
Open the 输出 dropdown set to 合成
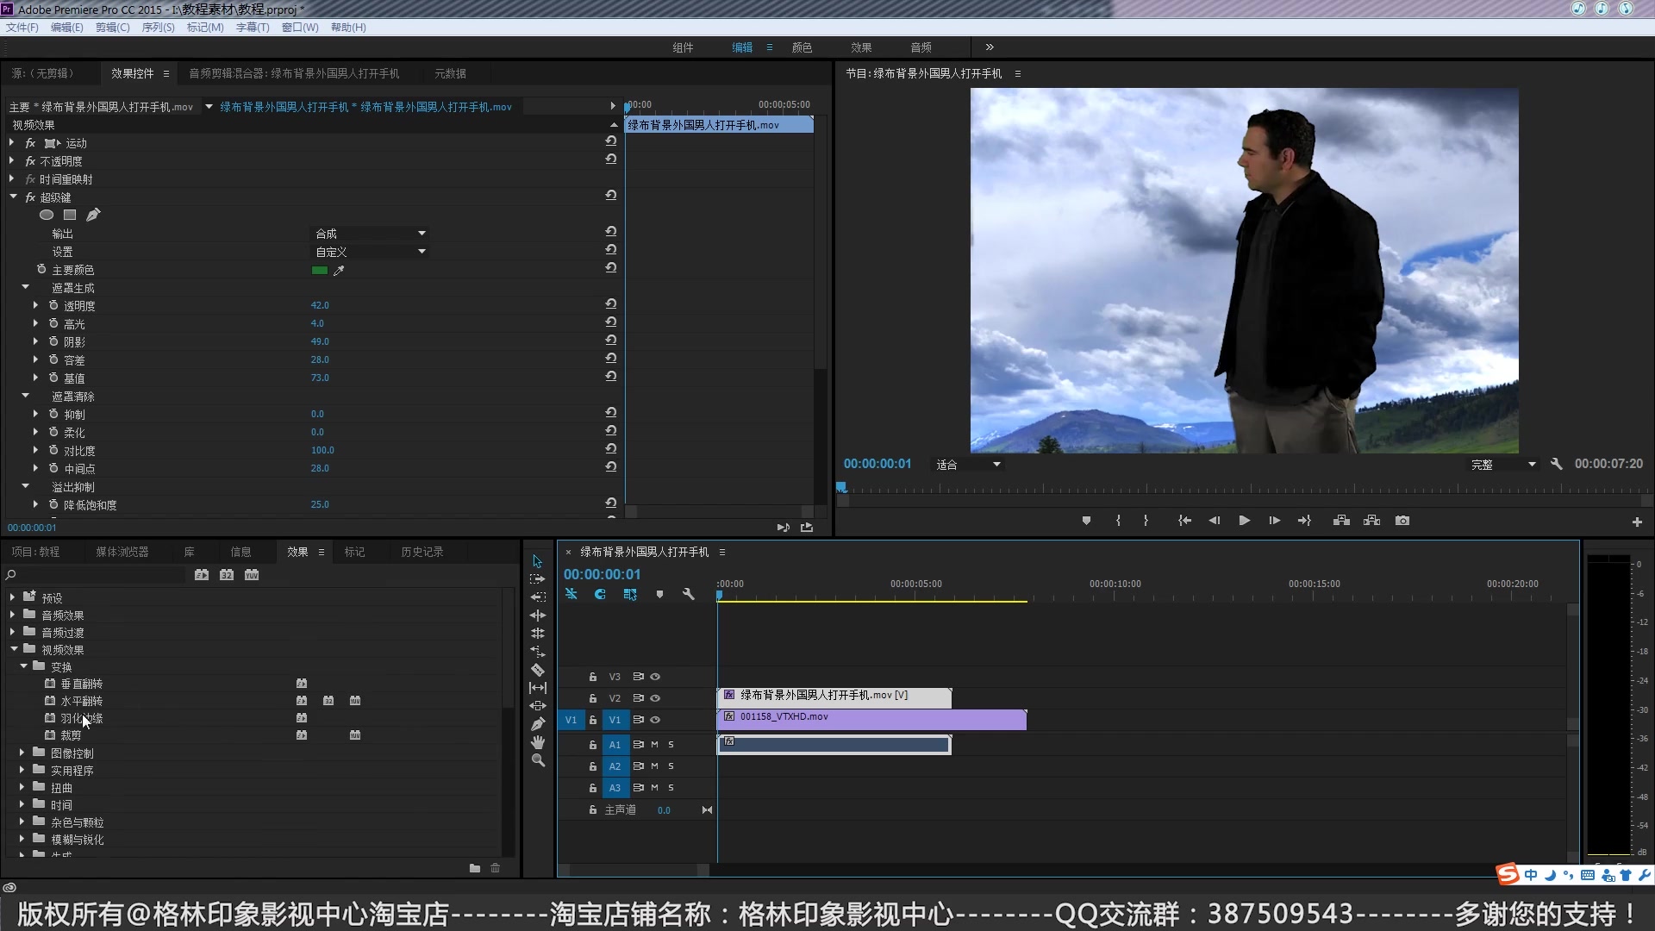coord(370,234)
